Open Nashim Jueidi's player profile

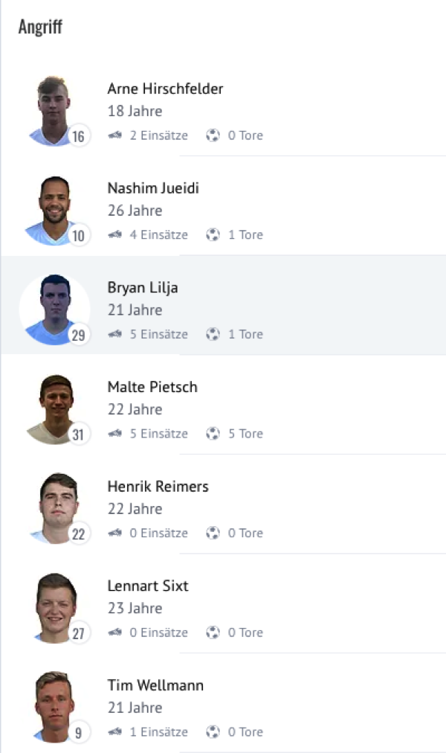click(x=153, y=188)
